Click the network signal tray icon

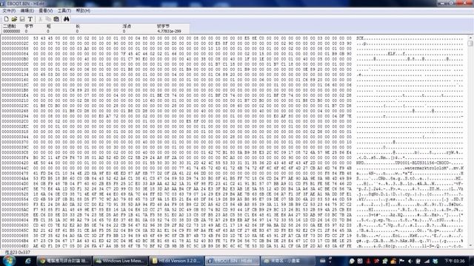[427, 261]
